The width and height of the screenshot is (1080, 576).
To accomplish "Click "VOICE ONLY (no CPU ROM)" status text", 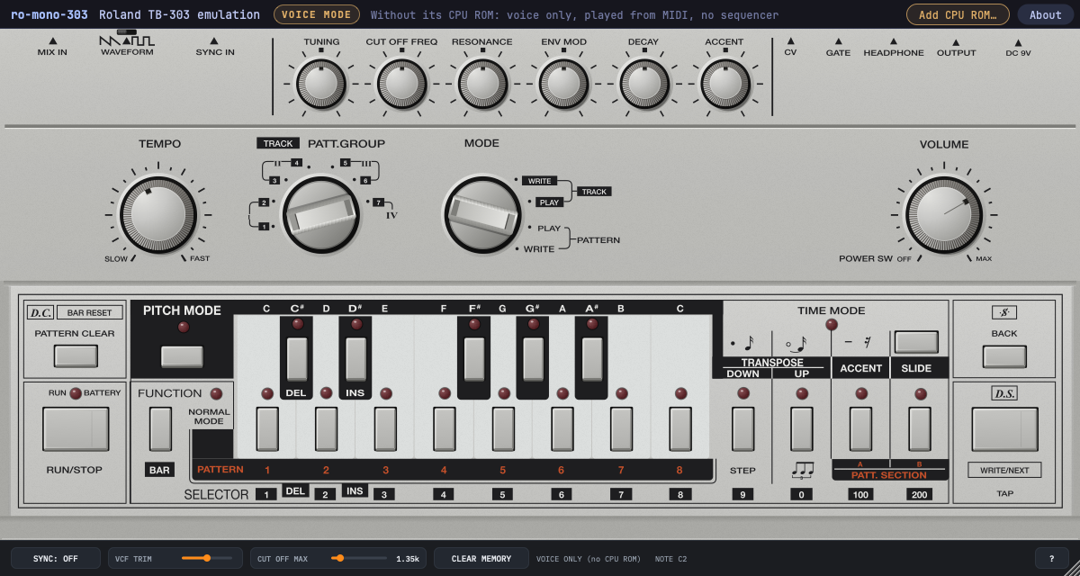I will click(x=589, y=559).
